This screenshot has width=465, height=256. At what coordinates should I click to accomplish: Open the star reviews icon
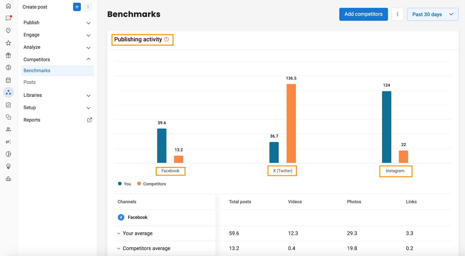pyautogui.click(x=8, y=43)
